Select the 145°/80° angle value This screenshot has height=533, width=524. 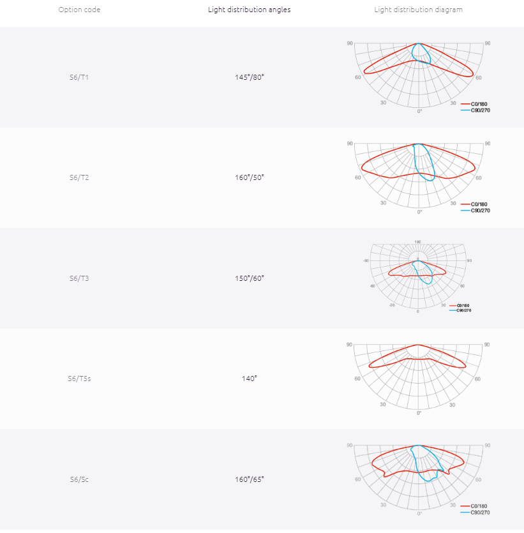click(249, 77)
